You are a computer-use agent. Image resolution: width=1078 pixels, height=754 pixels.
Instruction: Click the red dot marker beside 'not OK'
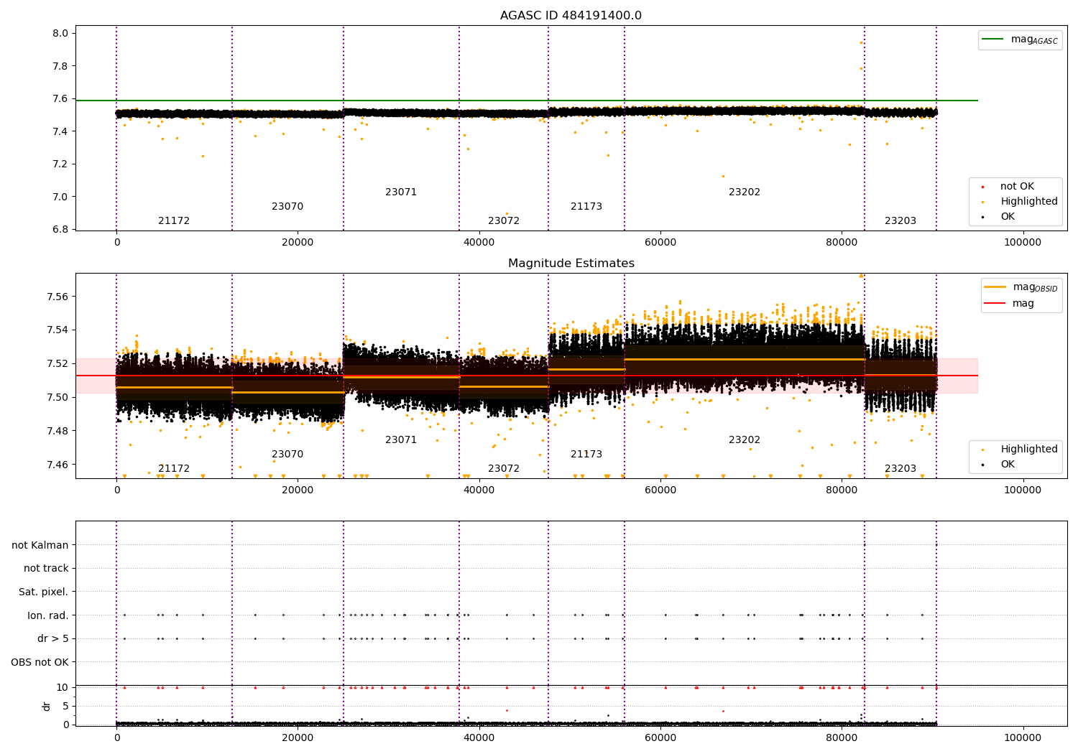click(x=983, y=187)
